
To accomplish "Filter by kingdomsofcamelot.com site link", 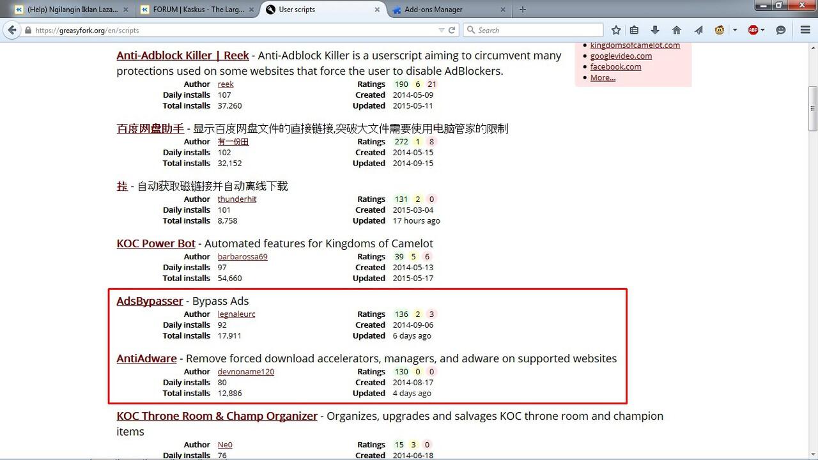I will [635, 45].
